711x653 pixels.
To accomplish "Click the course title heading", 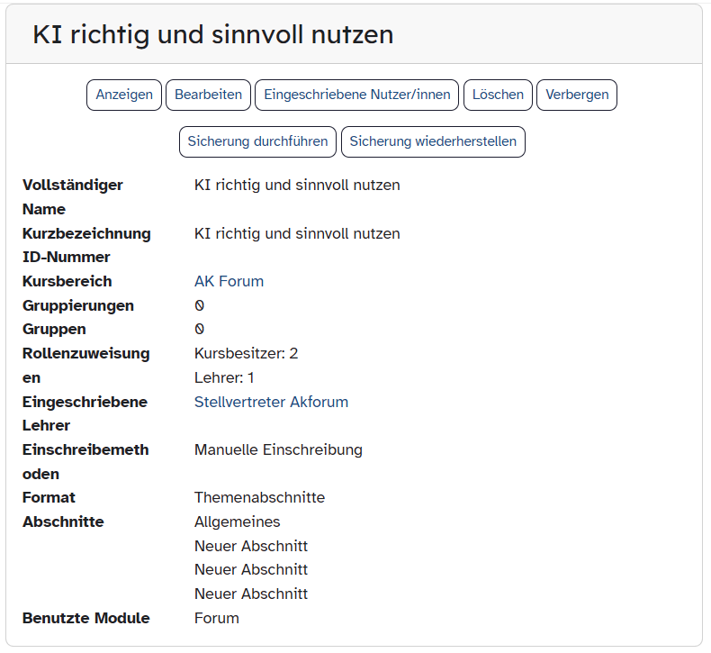I will tap(213, 34).
